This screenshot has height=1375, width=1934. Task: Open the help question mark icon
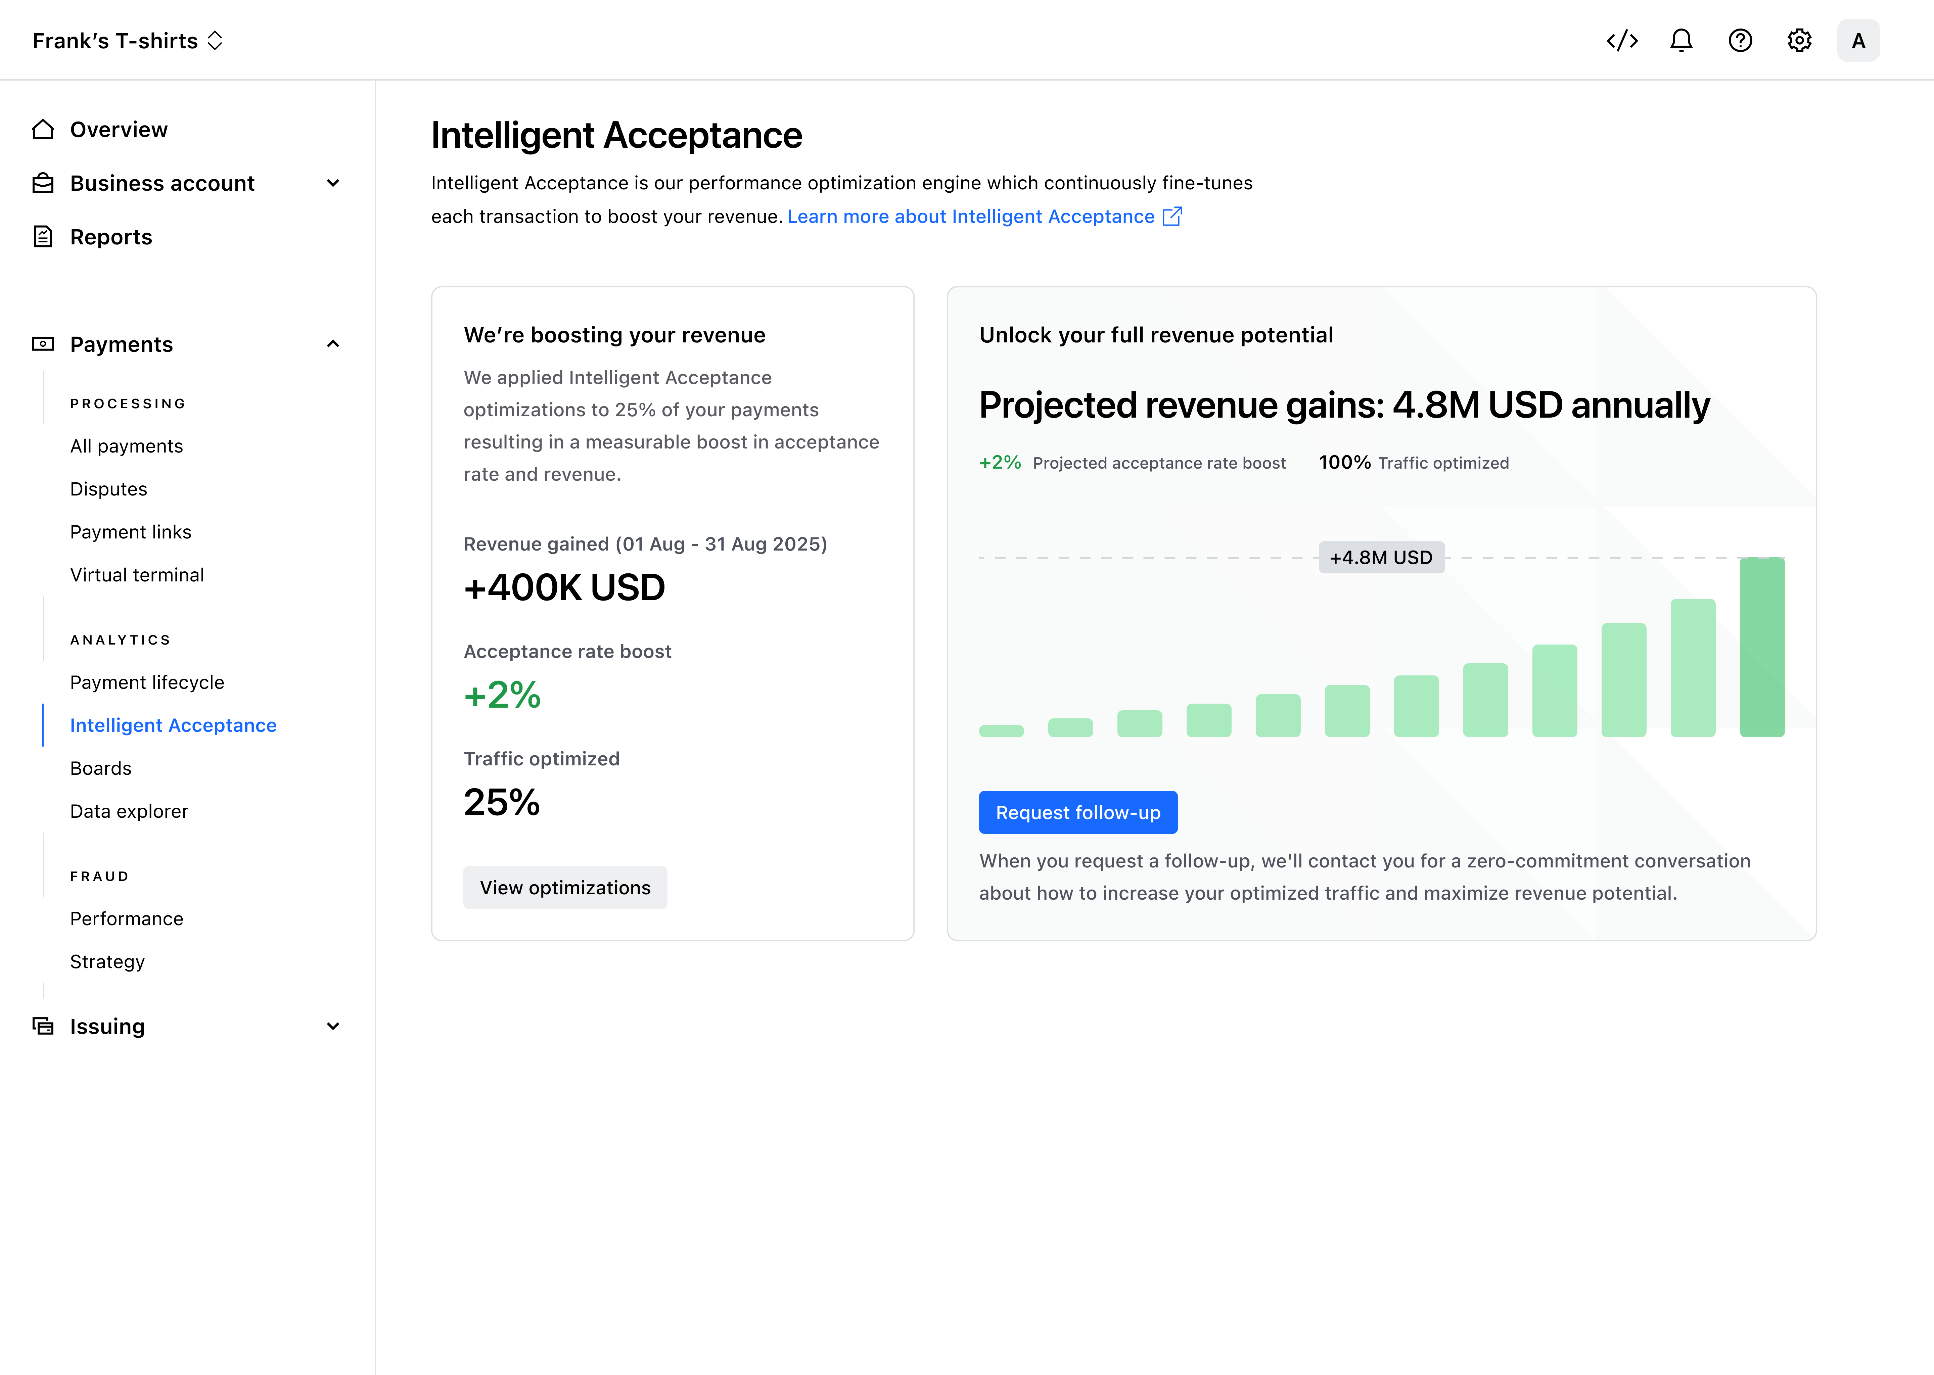coord(1740,41)
